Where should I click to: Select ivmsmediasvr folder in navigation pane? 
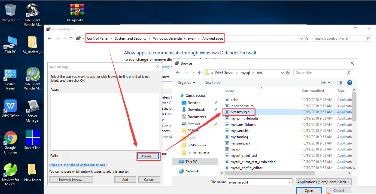pyautogui.click(x=198, y=152)
